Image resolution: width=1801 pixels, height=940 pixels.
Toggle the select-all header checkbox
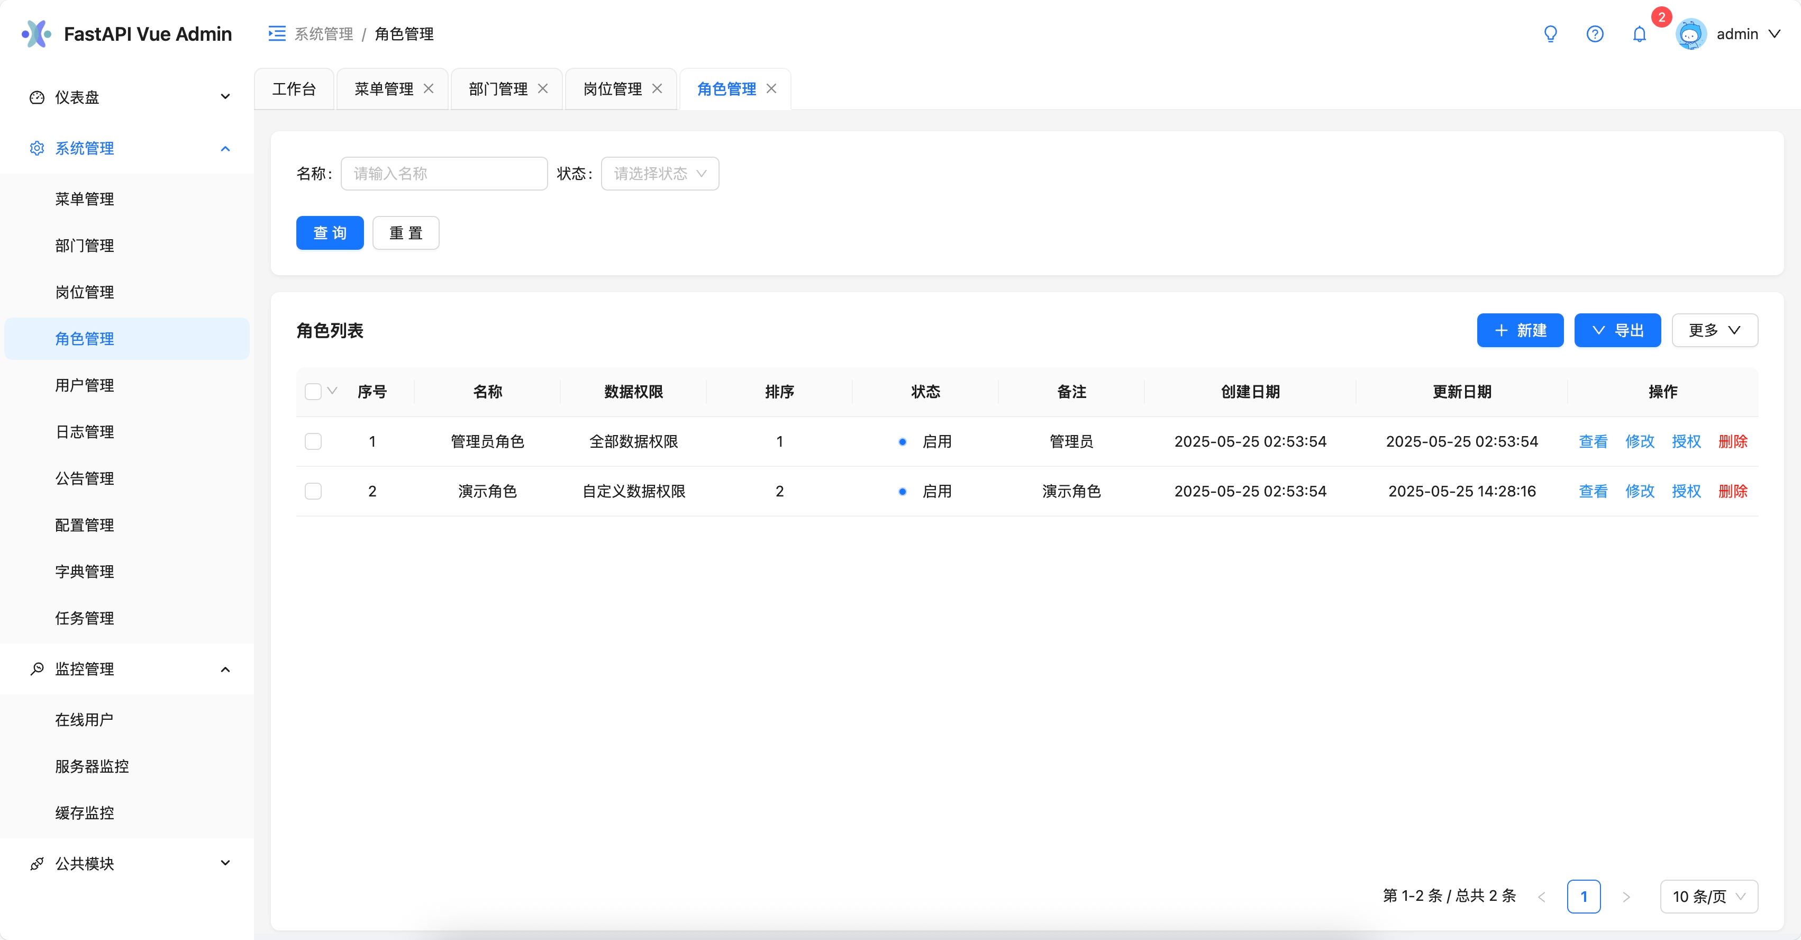click(313, 392)
